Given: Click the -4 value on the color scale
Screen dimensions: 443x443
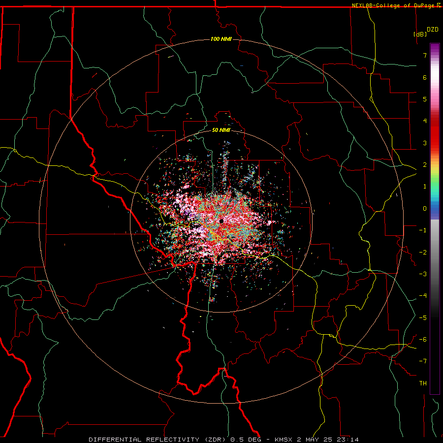Looking at the screenshot, I should [423, 296].
